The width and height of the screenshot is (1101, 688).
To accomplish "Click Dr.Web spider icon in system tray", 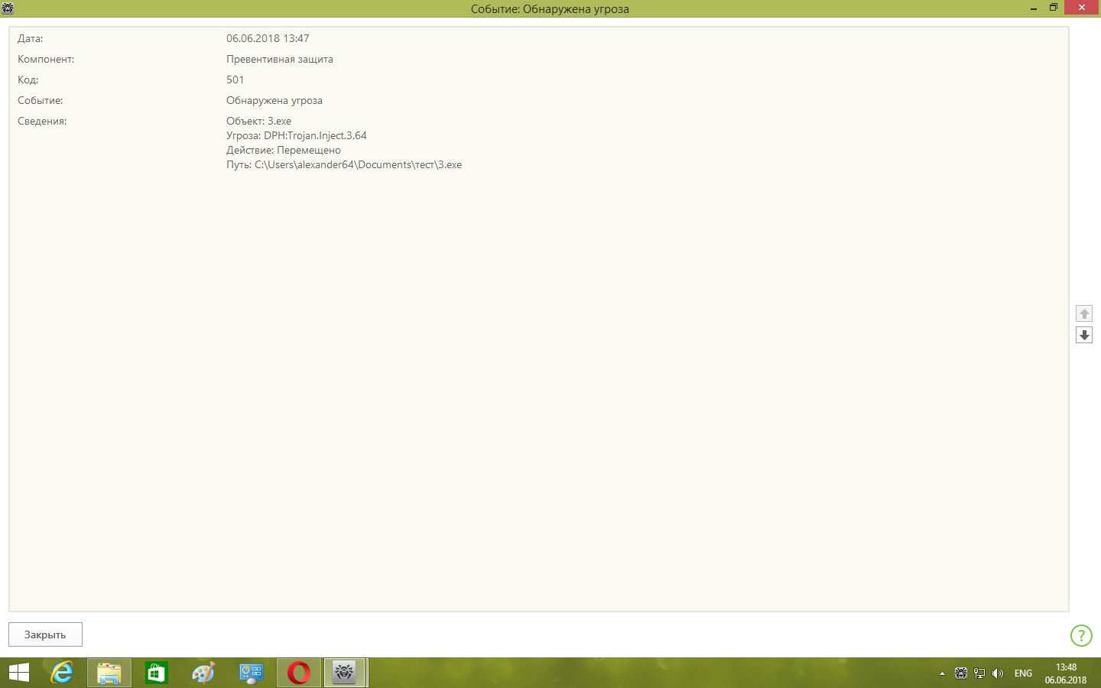I will (961, 673).
